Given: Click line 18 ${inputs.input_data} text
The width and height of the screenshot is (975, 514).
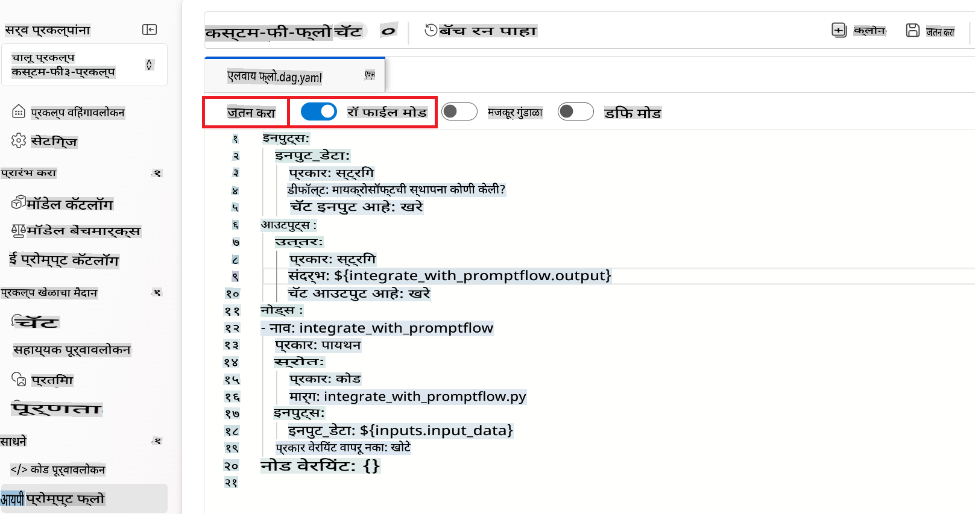Looking at the screenshot, I should coord(437,430).
